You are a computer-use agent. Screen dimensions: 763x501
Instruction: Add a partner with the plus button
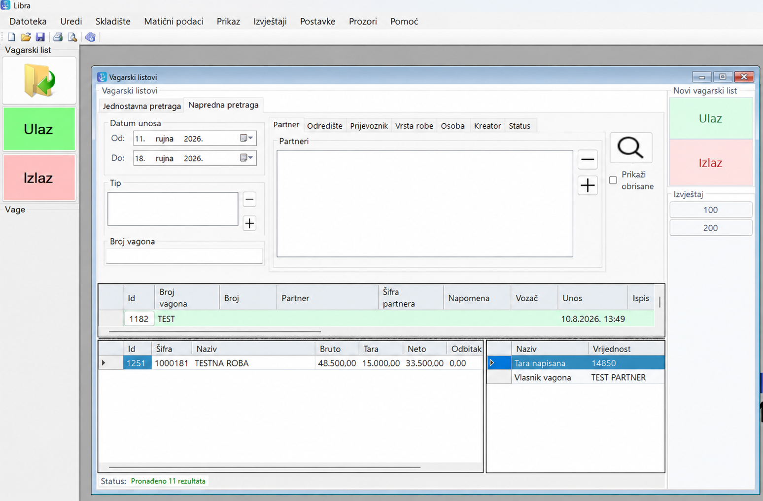pyautogui.click(x=588, y=185)
